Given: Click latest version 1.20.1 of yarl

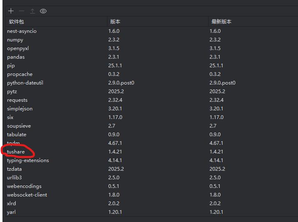Looking at the screenshot, I should pos(217,212).
